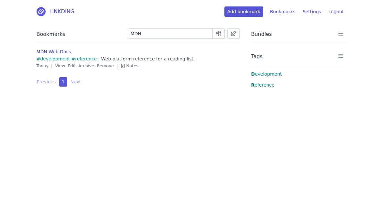Click the Bundles section heading
This screenshot has width=388, height=210.
[x=262, y=34]
